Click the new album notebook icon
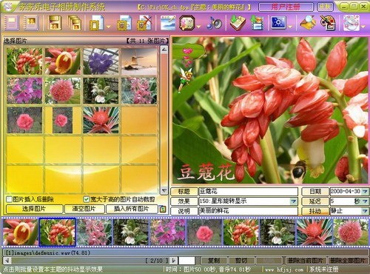370x274 pixels. point(11,23)
